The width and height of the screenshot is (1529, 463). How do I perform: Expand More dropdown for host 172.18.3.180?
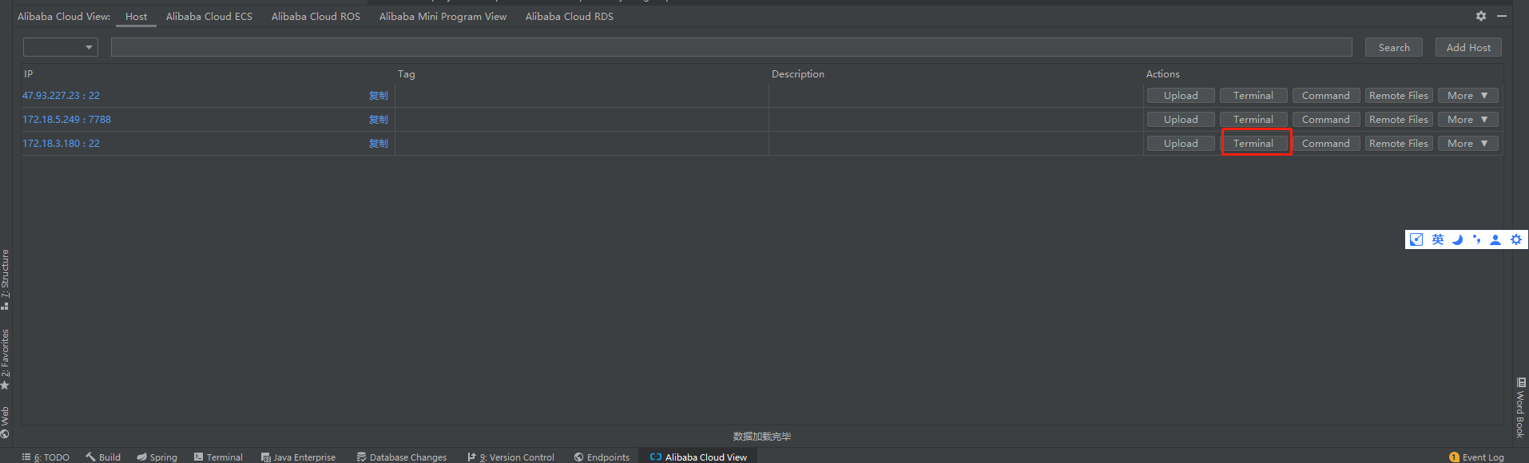pos(1468,144)
